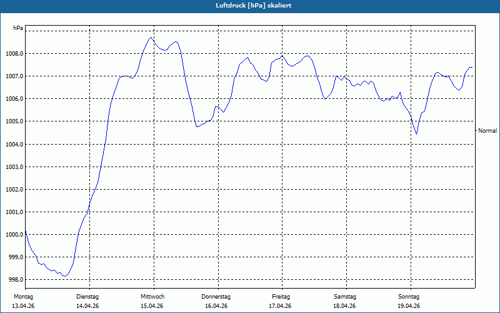Click the date 14.04.26
The width and height of the screenshot is (500, 313).
click(x=87, y=306)
